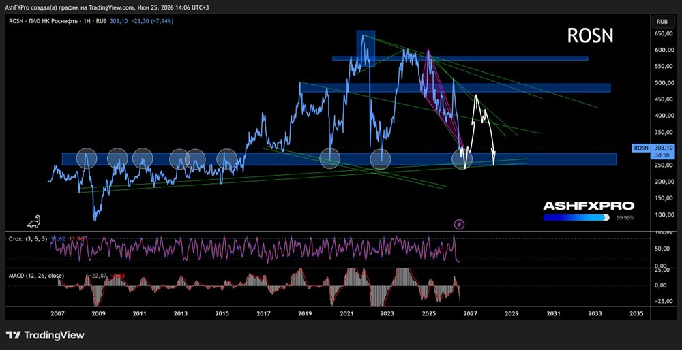Click the 450,00 price axis label

coord(662,100)
